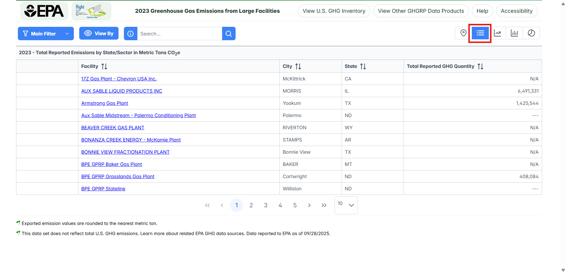Open the View By options
Image resolution: width=565 pixels, height=272 pixels.
pos(99,33)
